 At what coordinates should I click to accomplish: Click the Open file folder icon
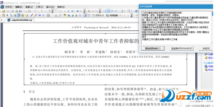[4, 11]
